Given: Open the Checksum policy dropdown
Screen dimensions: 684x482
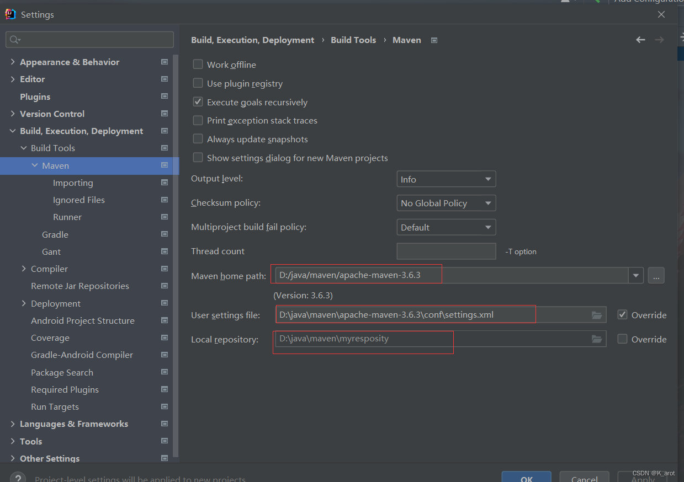Looking at the screenshot, I should point(446,203).
